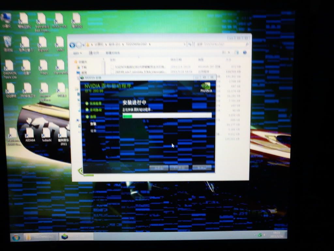The image size is (334, 251).
Task: Select the ludashi desktop shortcut
Action: click(46, 135)
